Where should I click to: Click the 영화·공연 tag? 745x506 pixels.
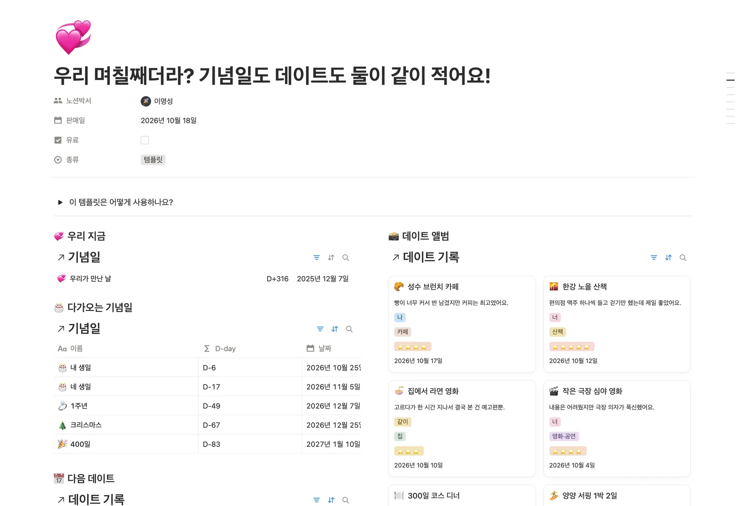[564, 436]
